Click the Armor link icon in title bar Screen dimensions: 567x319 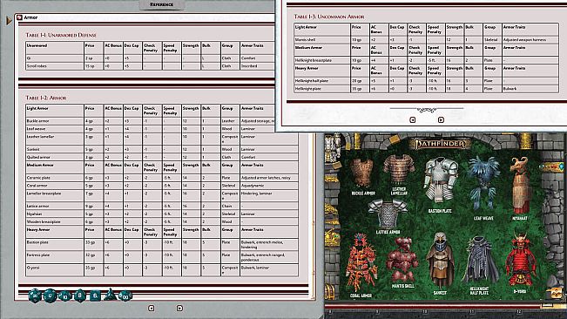pyautogui.click(x=19, y=17)
